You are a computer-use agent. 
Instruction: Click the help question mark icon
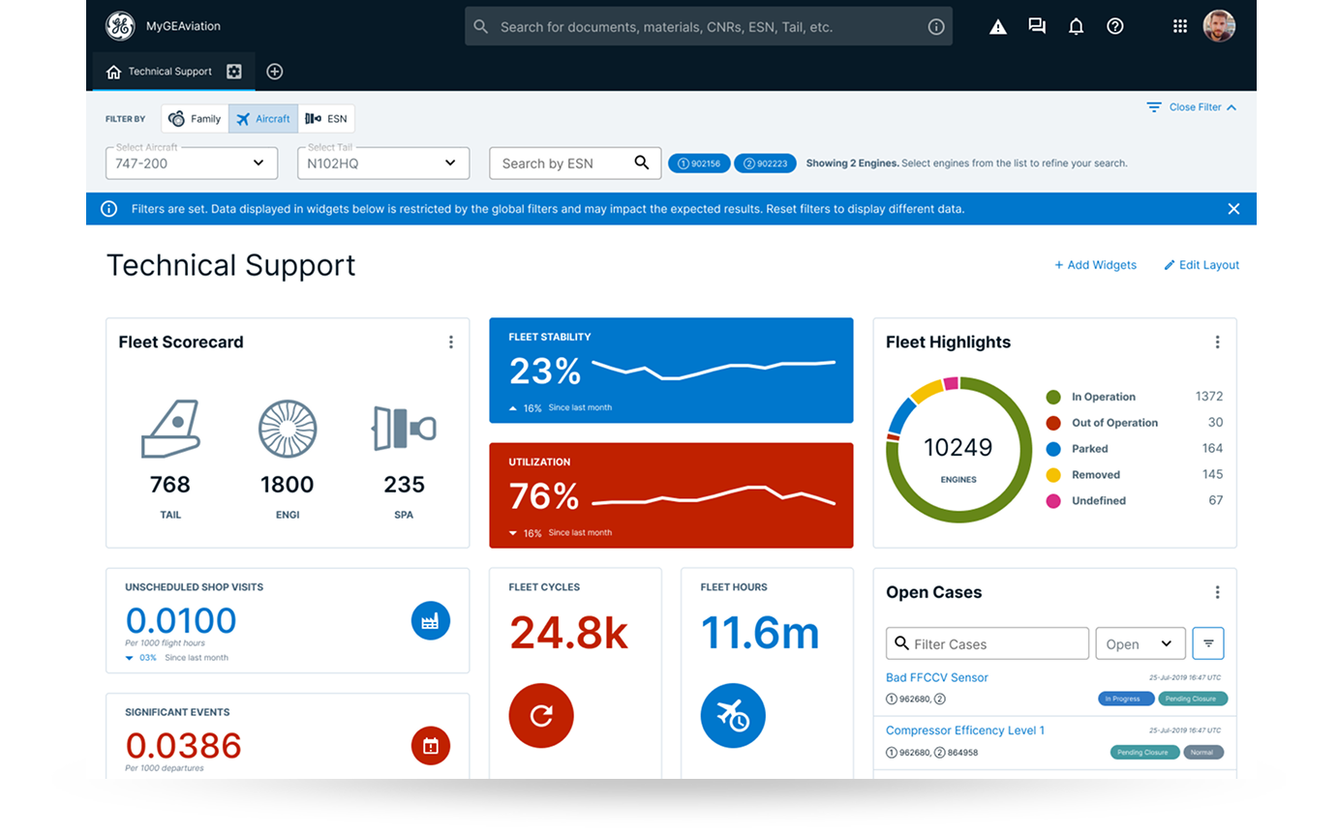click(x=1115, y=27)
